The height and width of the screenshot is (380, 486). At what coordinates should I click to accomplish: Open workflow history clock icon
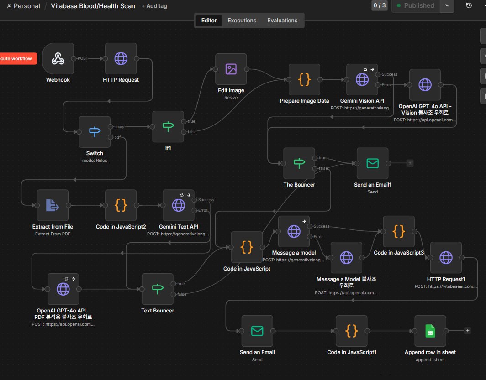click(x=469, y=5)
